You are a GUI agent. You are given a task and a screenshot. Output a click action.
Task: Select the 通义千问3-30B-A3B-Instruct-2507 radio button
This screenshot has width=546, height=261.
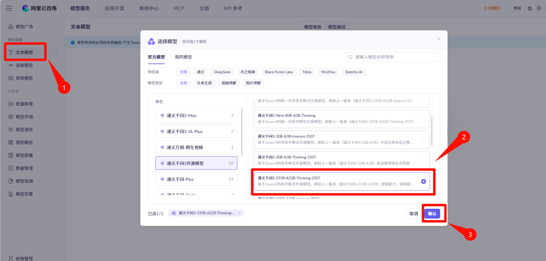(x=423, y=140)
